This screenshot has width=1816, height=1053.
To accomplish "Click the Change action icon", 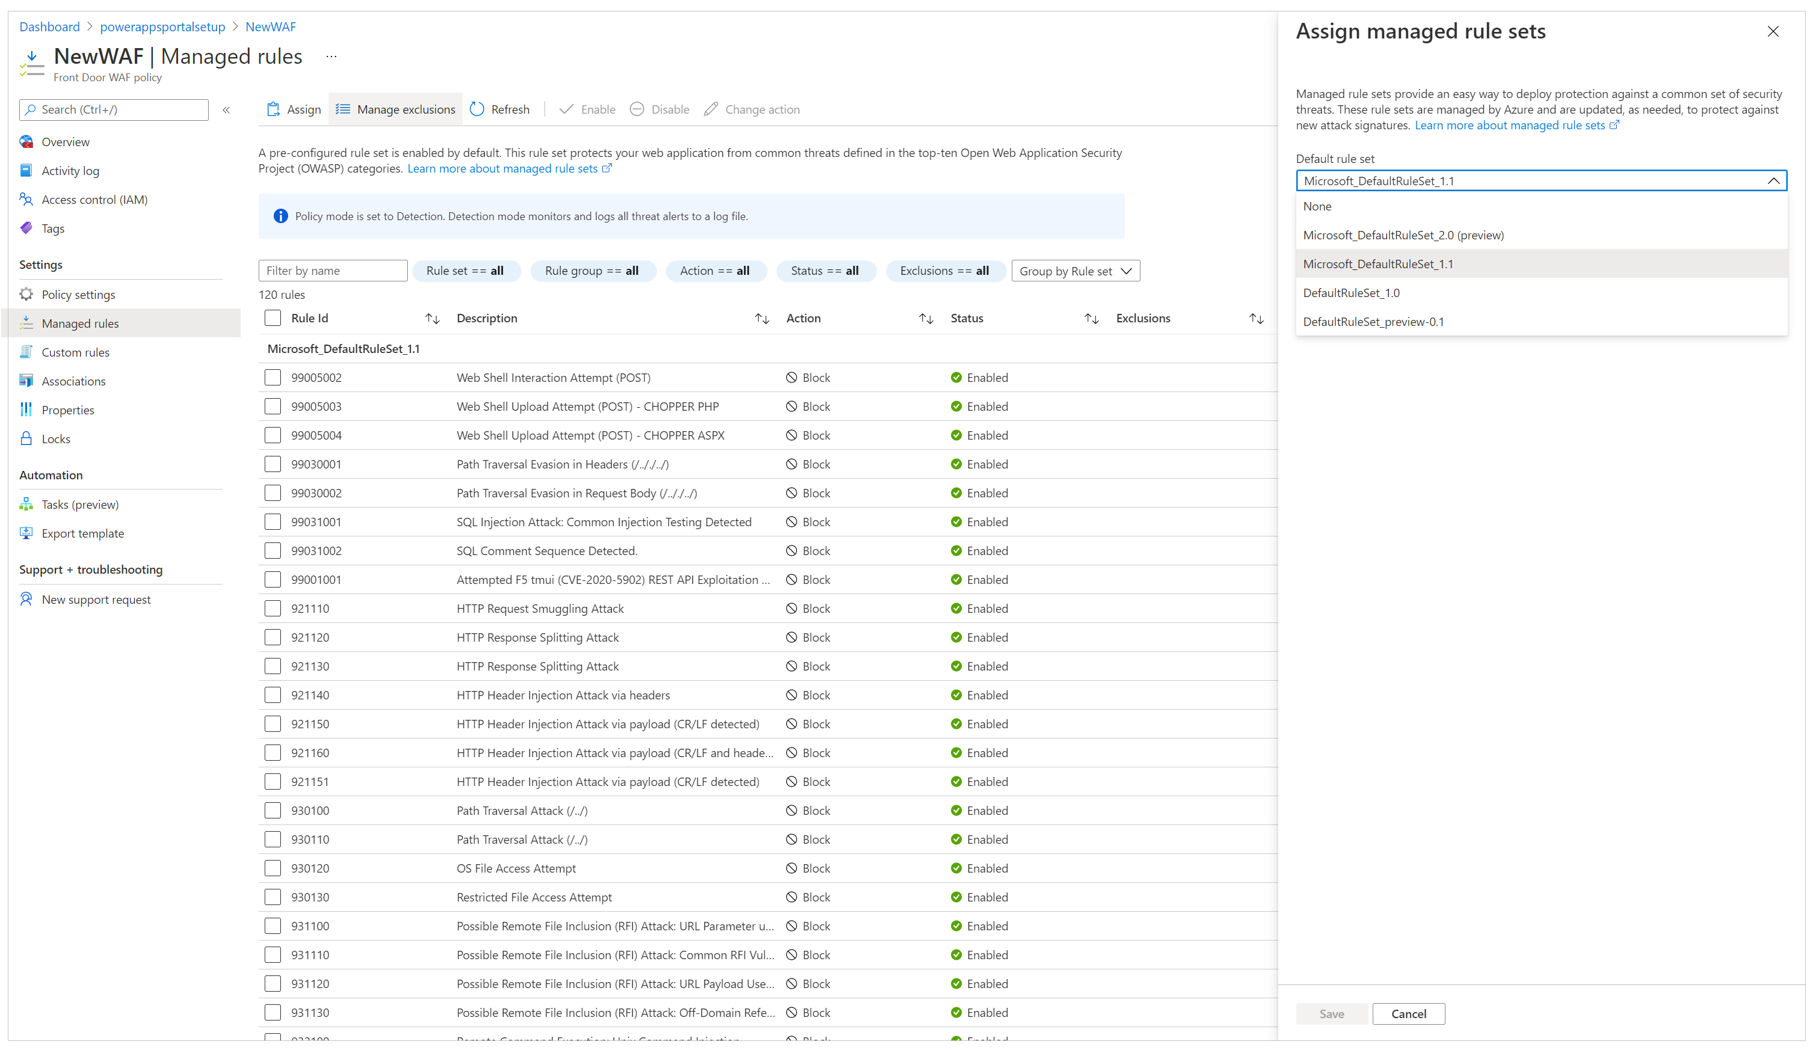I will pos(712,109).
